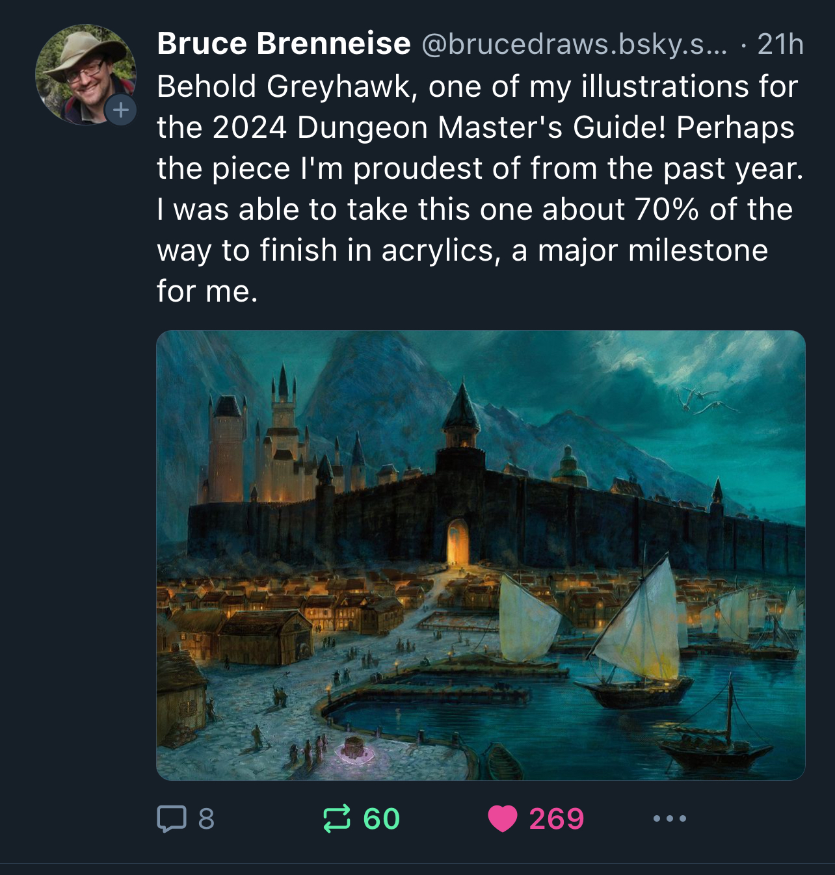Repost using the green arrows icon
Screen dimensions: 835x875
click(x=337, y=818)
